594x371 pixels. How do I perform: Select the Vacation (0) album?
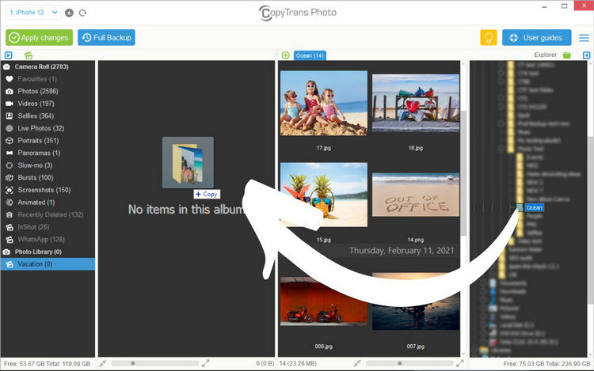pyautogui.click(x=36, y=264)
